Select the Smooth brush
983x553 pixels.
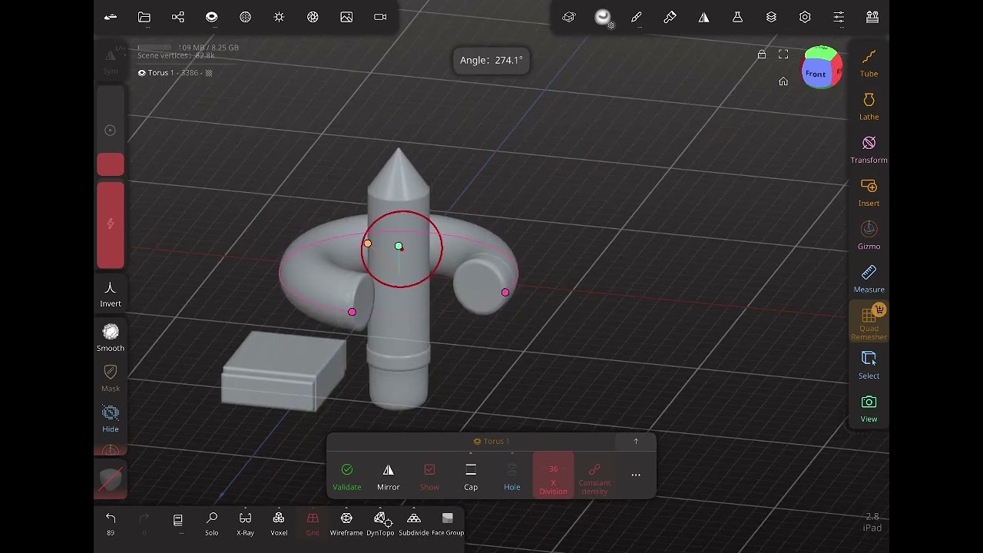pos(111,337)
